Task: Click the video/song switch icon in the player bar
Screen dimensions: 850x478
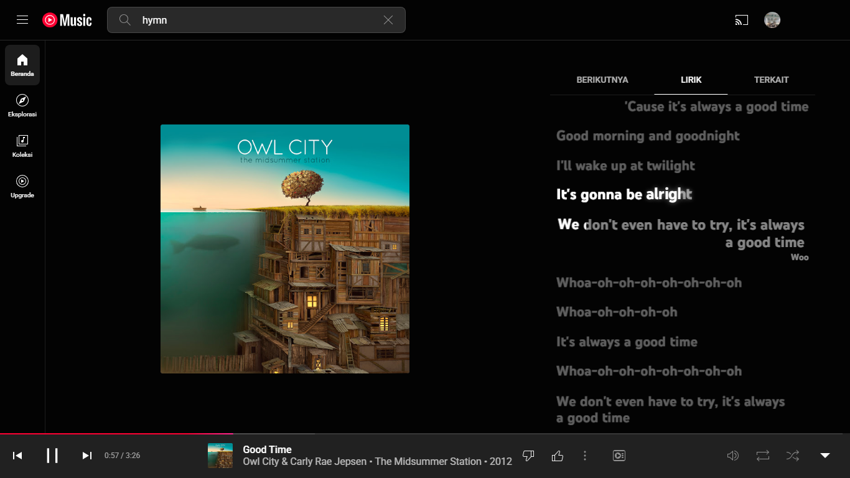Action: tap(619, 456)
